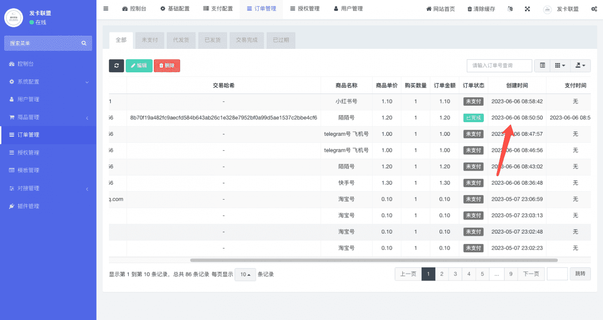Open the export data dropdown
Image resolution: width=603 pixels, height=320 pixels.
580,66
